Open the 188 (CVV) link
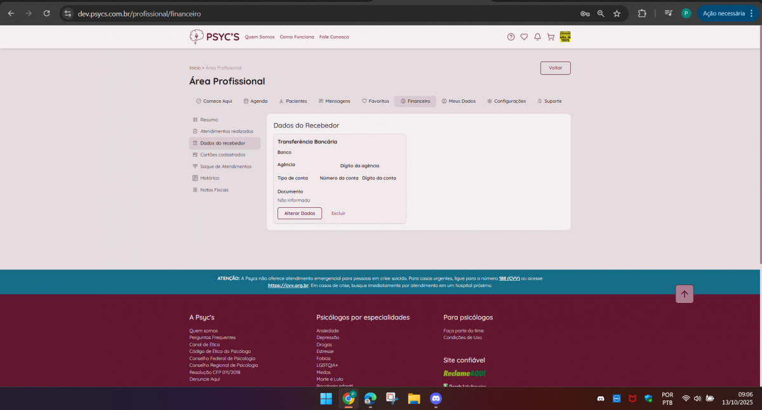762x410 pixels. point(509,278)
